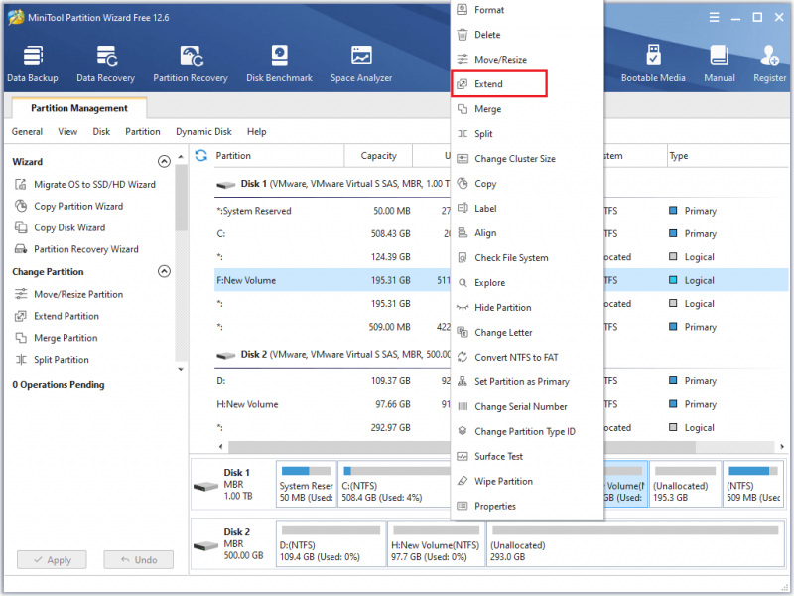Select the C:(NTFS) block in Disk 1 map
The width and height of the screenshot is (794, 596).
click(x=394, y=484)
